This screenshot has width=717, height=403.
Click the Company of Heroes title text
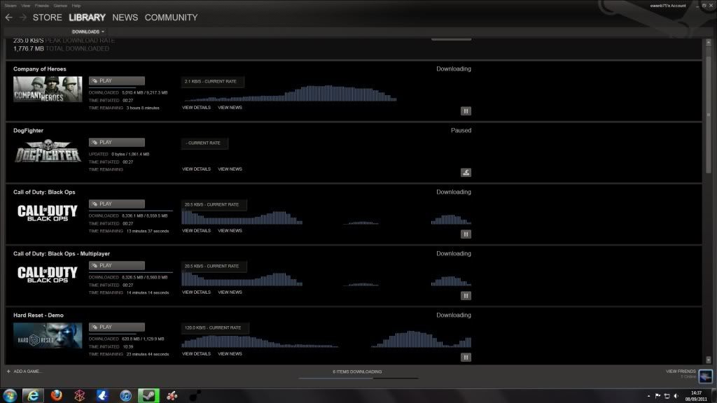[x=40, y=69]
